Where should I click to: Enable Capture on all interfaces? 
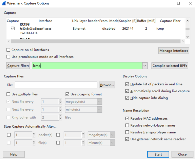pos(8,50)
